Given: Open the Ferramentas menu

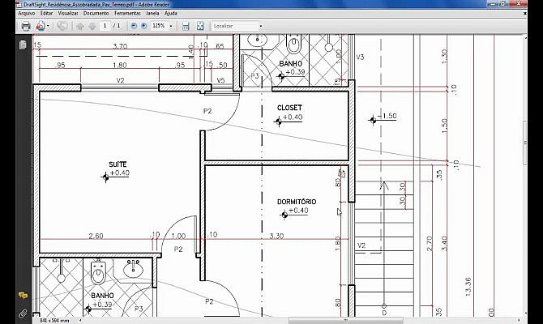Looking at the screenshot, I should coord(127,13).
